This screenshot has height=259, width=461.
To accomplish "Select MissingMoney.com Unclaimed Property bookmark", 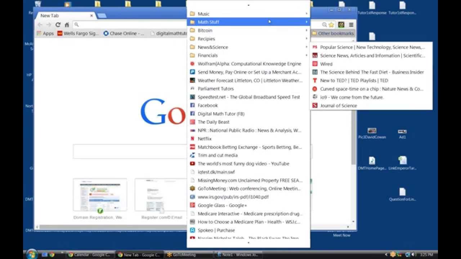I will [249, 180].
